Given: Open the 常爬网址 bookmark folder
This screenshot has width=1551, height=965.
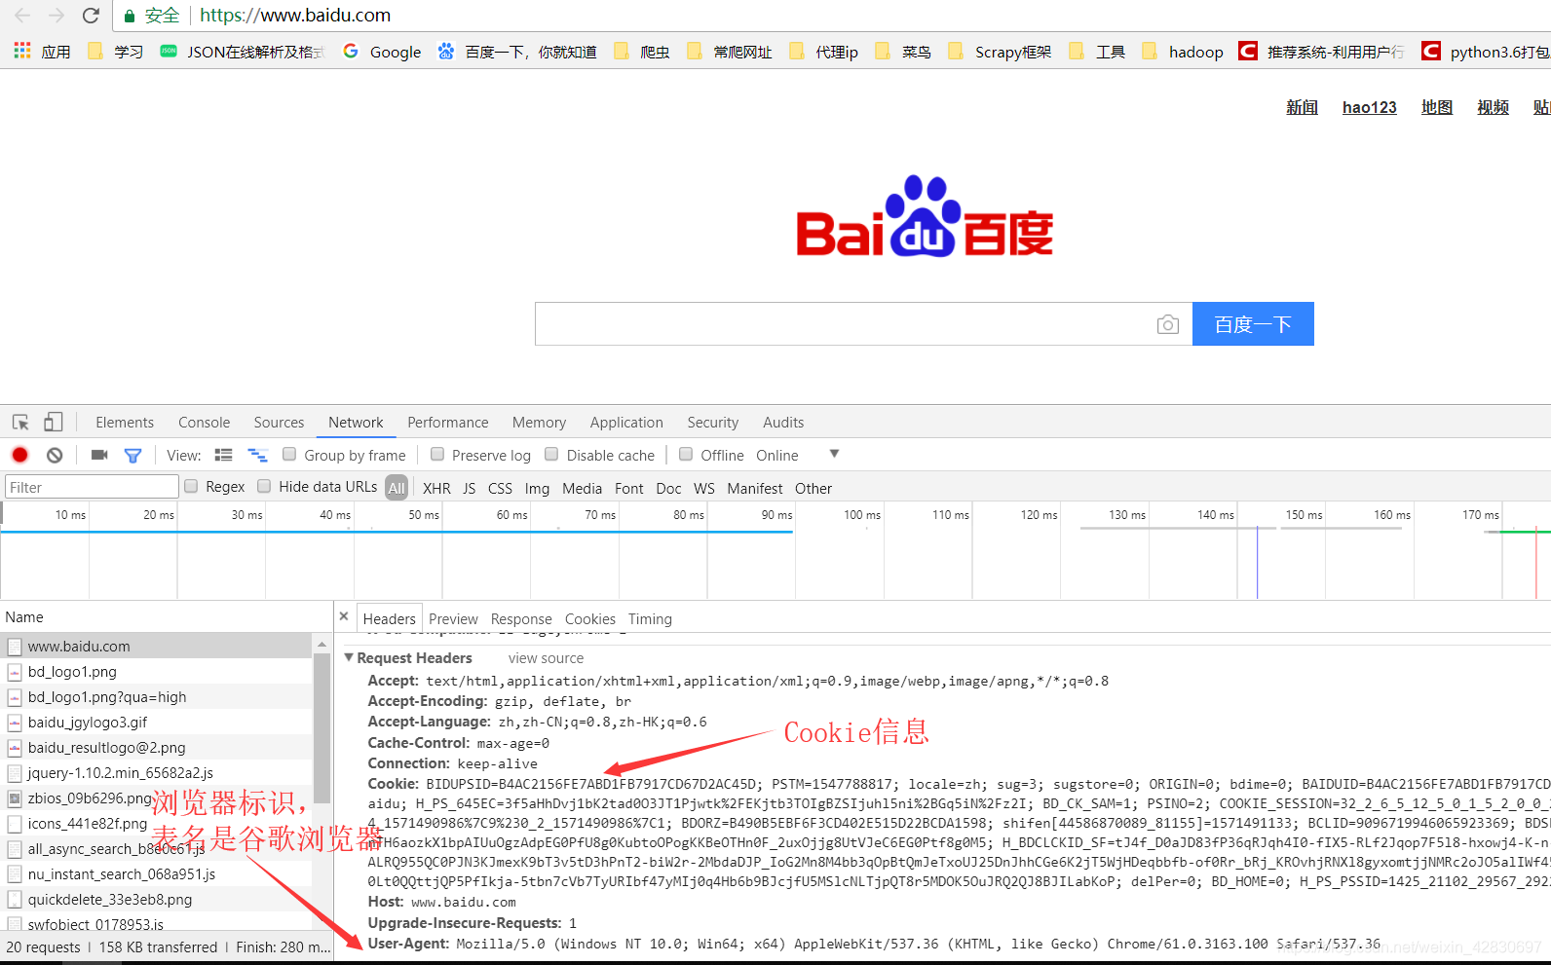Looking at the screenshot, I should point(730,52).
